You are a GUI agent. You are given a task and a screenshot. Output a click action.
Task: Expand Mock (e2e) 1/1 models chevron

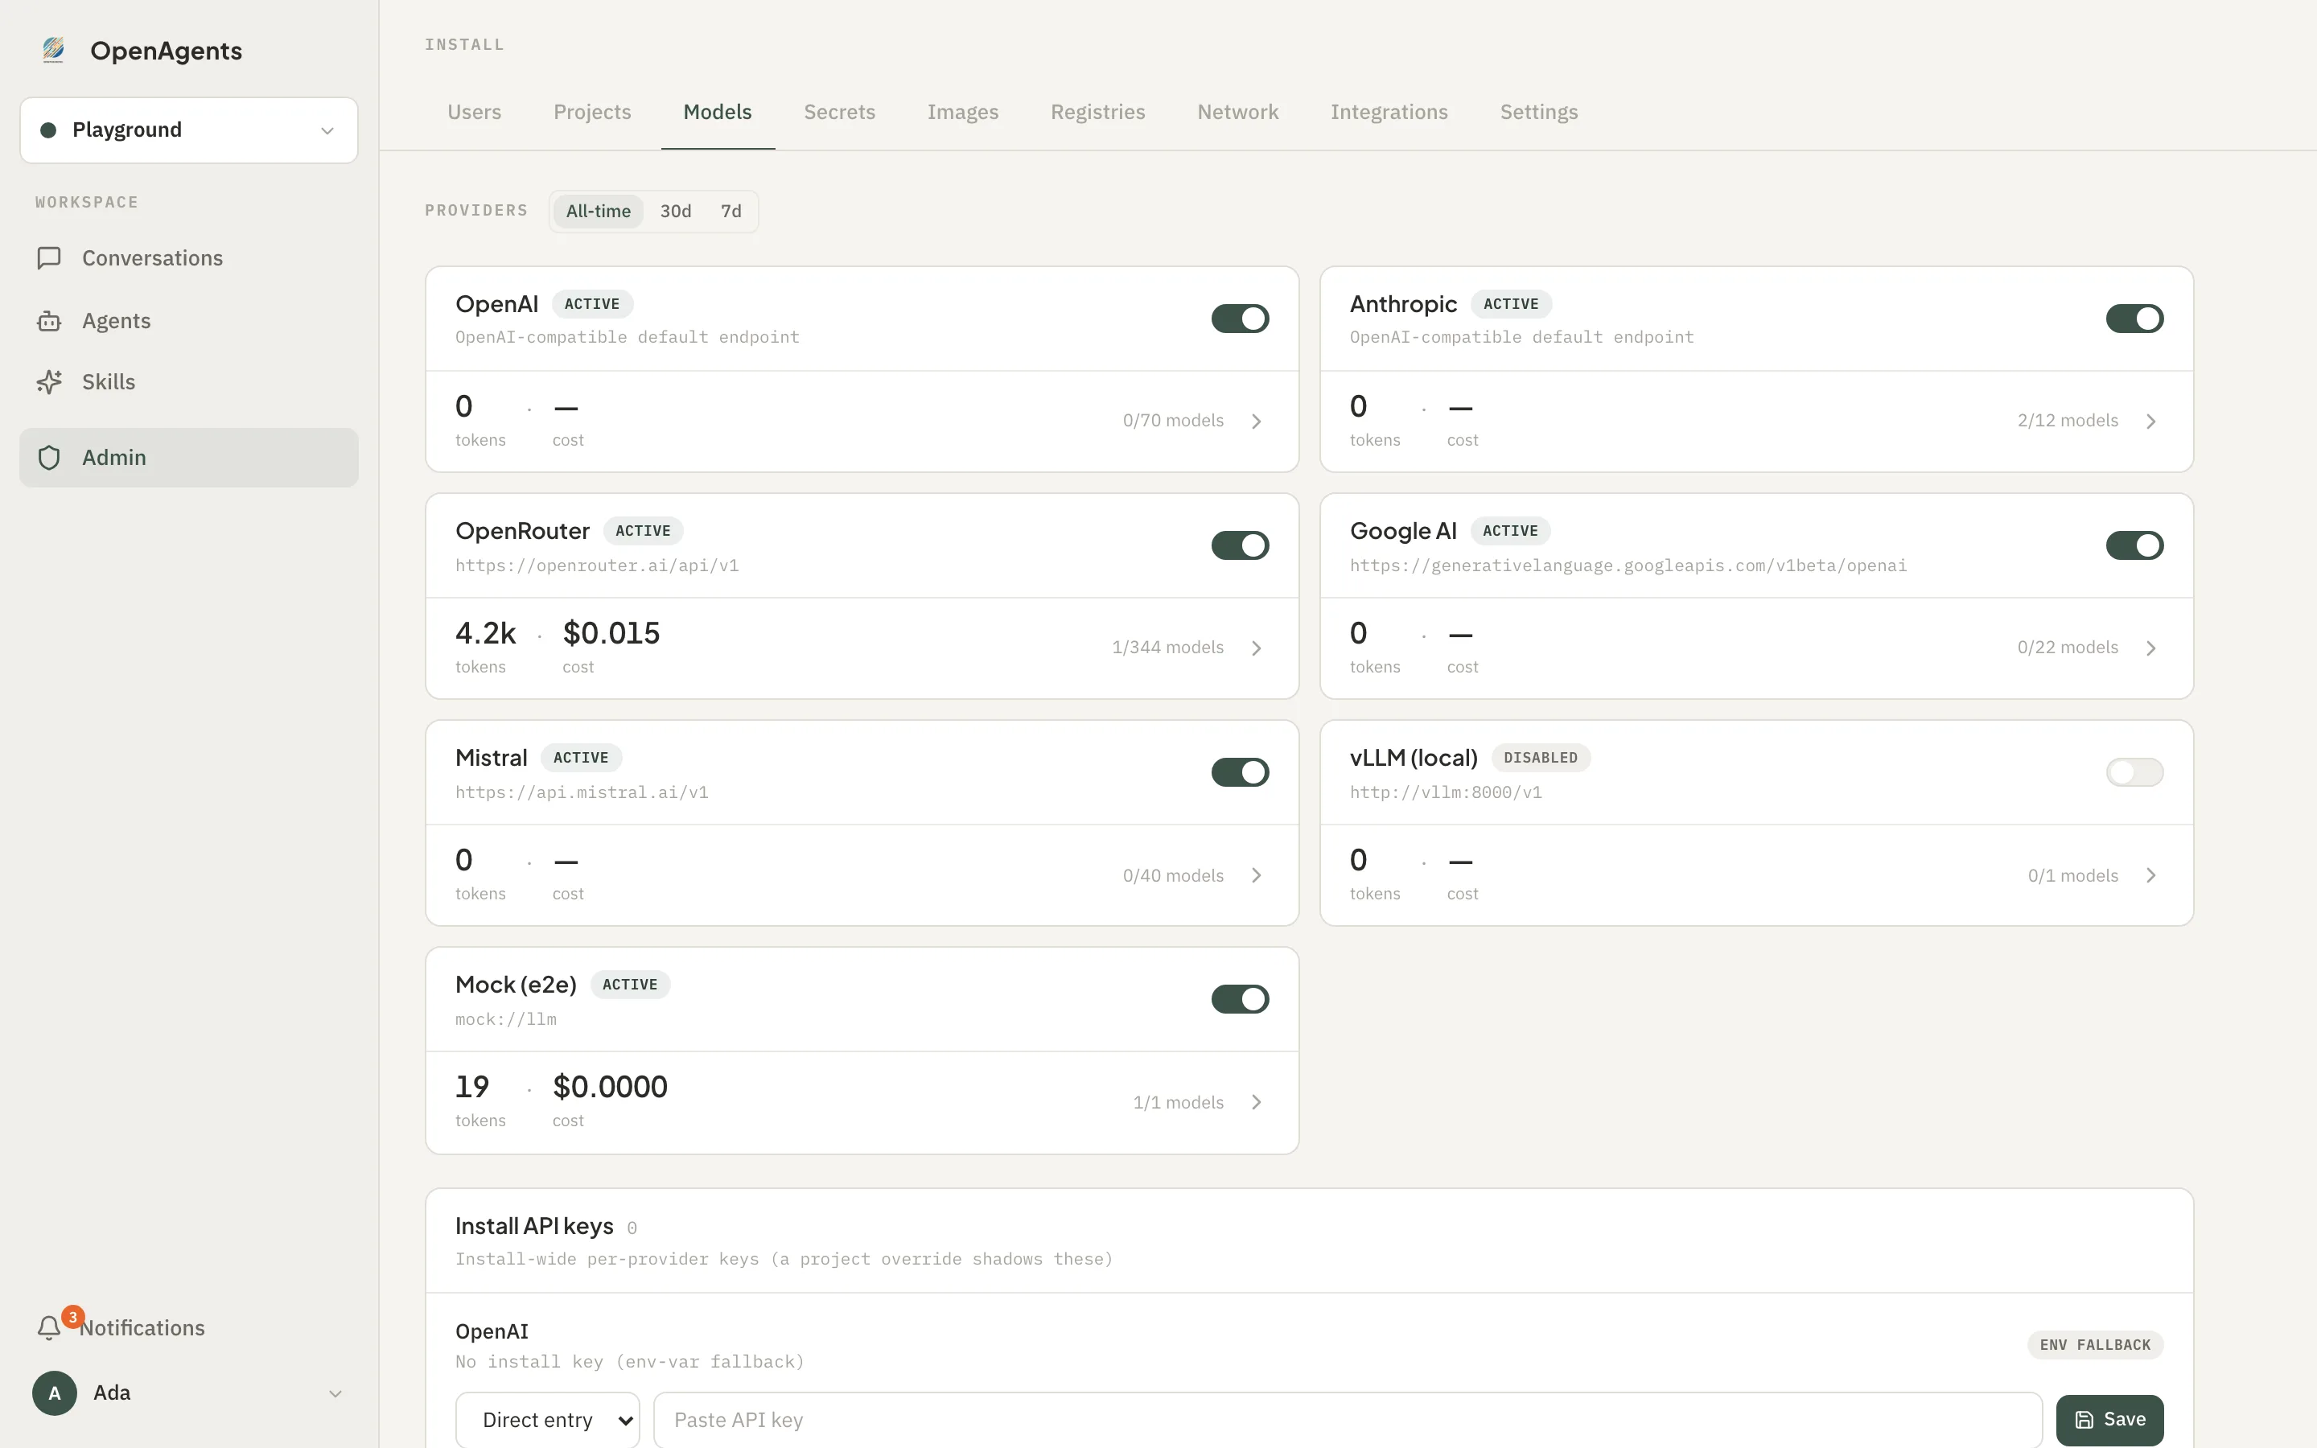(x=1256, y=1102)
